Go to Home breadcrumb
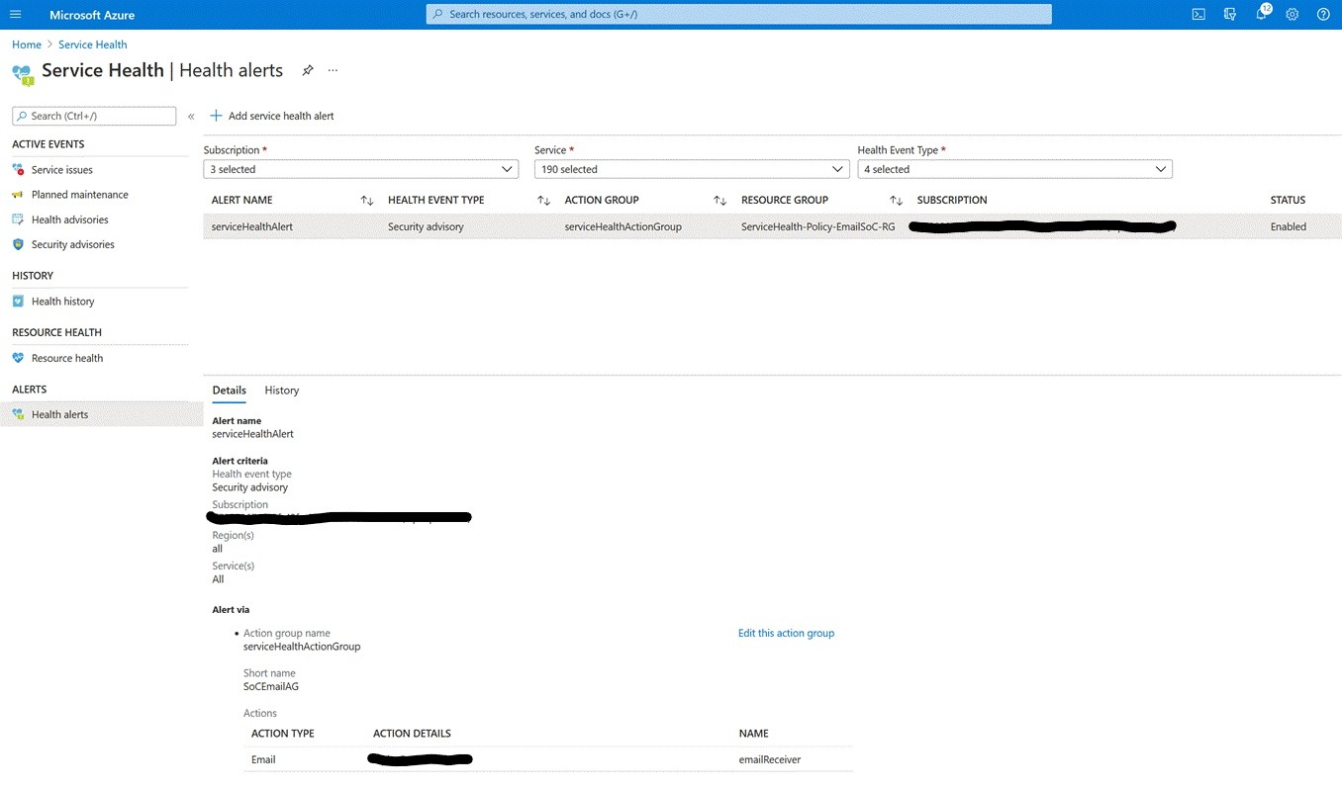Screen dimensions: 1342x787 [x=27, y=44]
